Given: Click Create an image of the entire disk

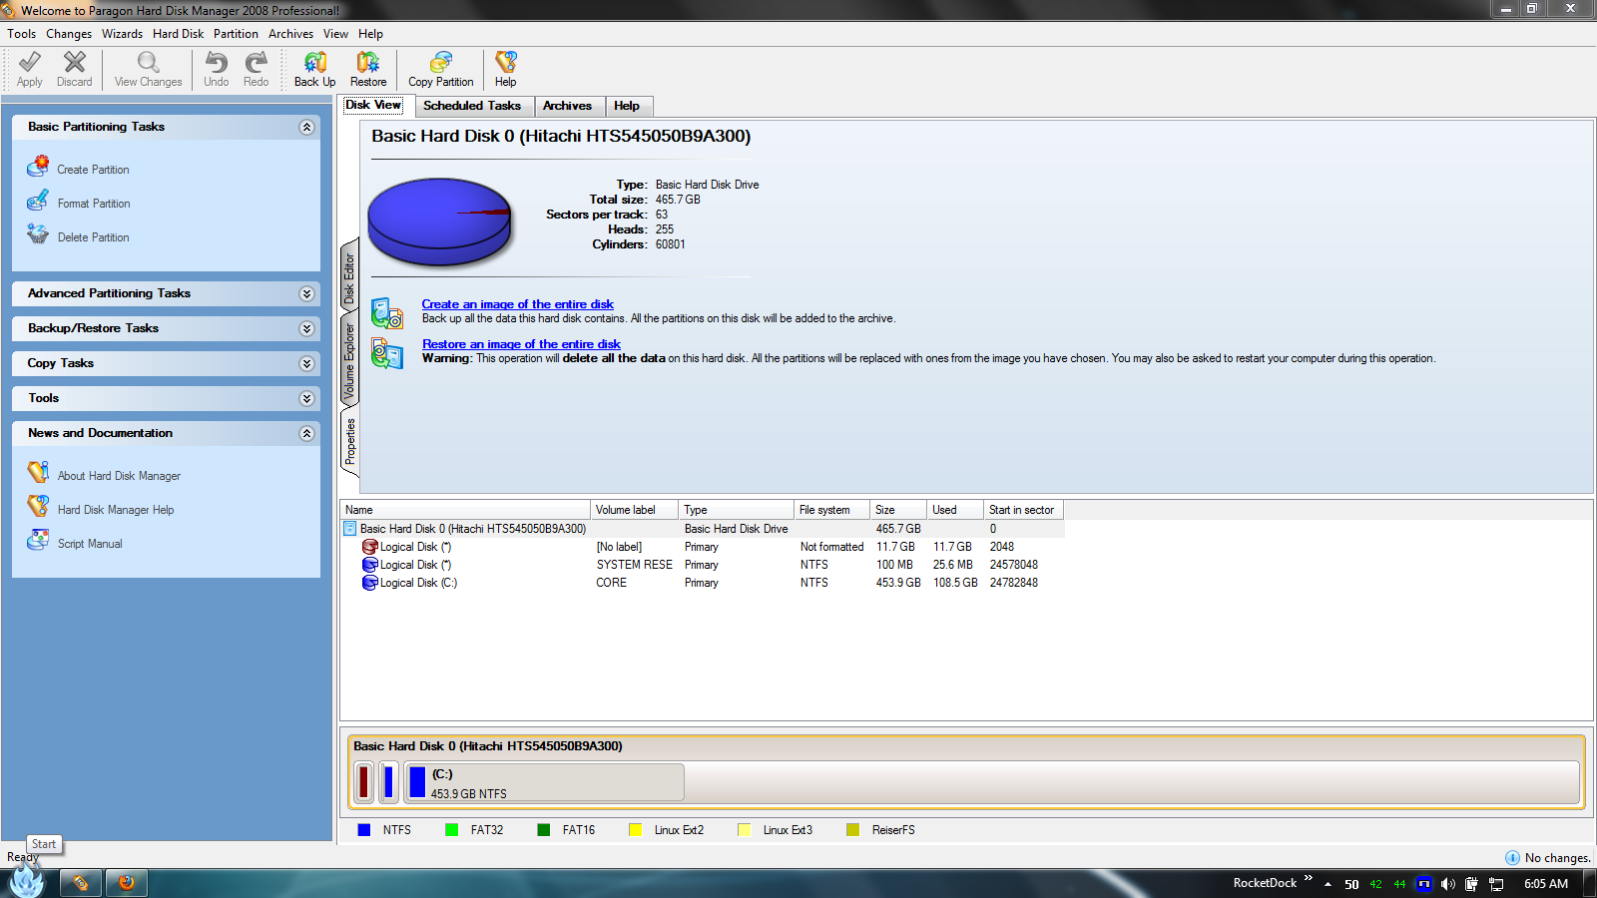Looking at the screenshot, I should 517,304.
